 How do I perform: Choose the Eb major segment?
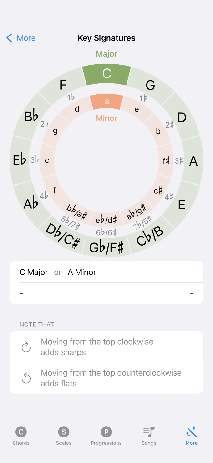(20, 160)
